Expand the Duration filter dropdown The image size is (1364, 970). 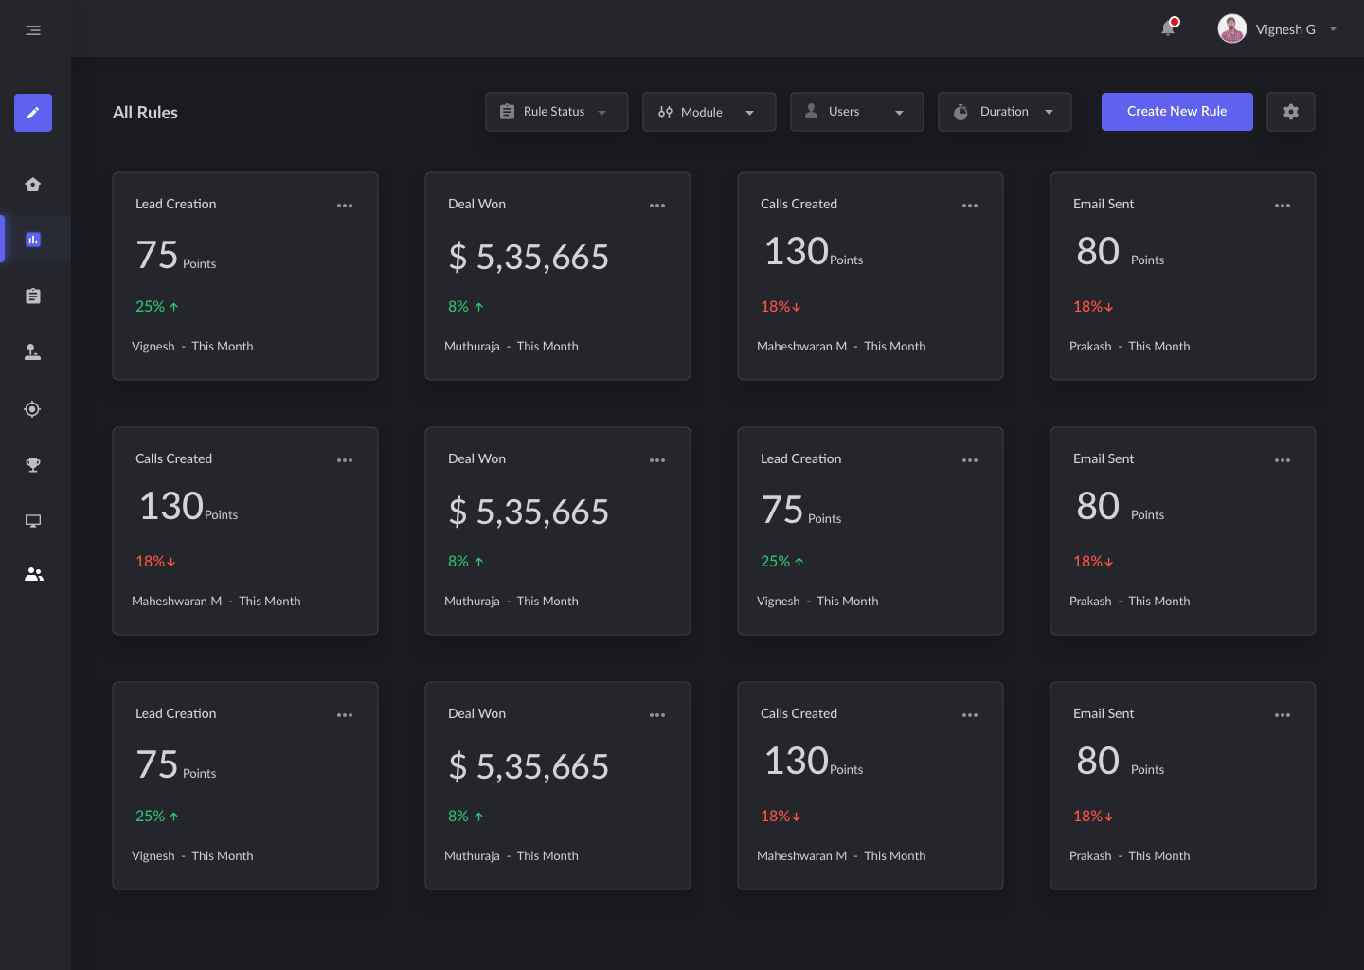1005,112
